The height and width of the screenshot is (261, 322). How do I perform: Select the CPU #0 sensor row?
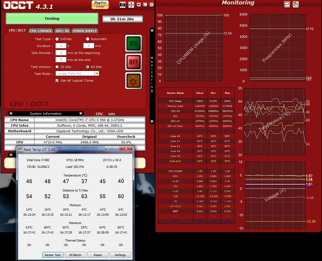click(x=196, y=111)
